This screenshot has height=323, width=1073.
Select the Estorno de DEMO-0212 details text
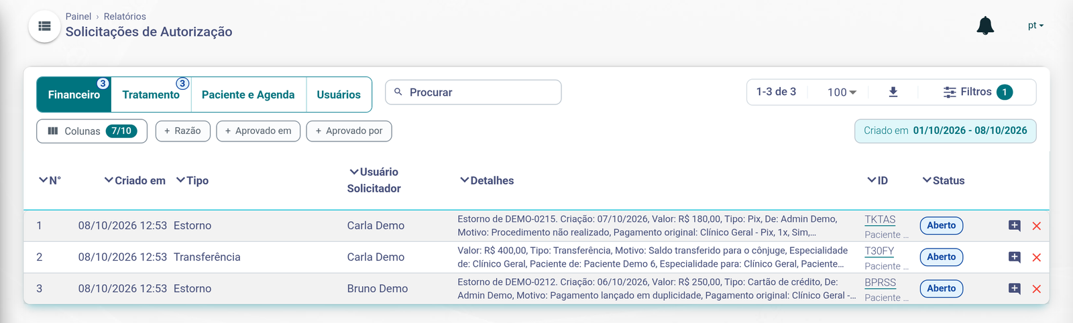point(657,289)
